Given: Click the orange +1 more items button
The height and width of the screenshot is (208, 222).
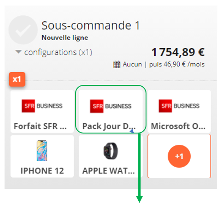Looking at the screenshot, I should [x=179, y=156].
